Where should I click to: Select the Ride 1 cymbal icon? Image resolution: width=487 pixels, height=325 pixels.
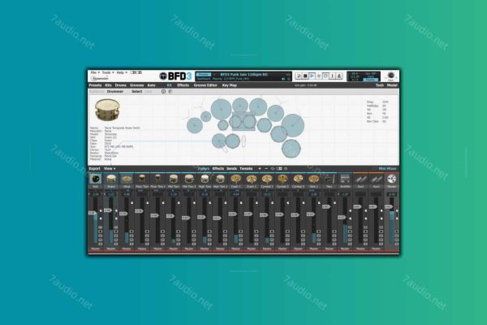click(313, 179)
